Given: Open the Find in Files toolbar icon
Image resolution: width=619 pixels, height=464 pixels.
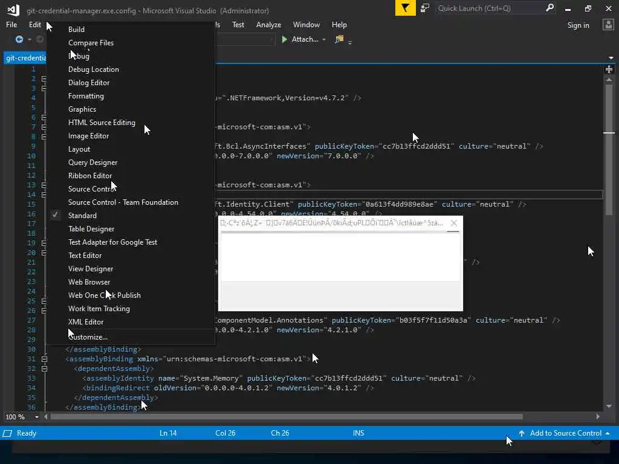Looking at the screenshot, I should 339,39.
